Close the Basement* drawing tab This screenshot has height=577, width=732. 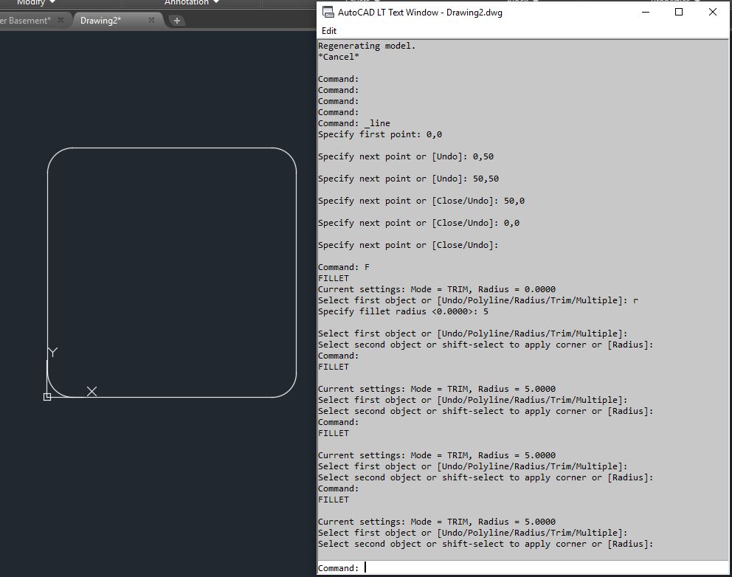61,20
